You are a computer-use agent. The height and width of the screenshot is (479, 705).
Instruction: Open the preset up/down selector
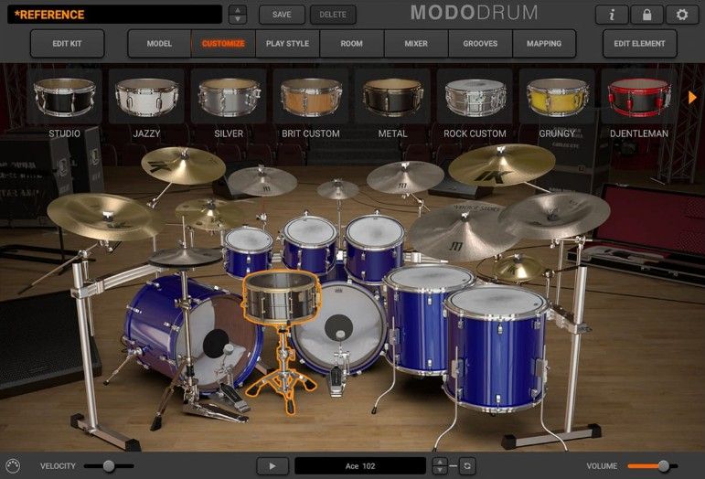pyautogui.click(x=237, y=15)
